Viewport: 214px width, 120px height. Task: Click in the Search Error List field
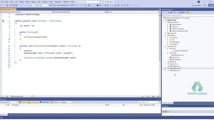[147, 102]
